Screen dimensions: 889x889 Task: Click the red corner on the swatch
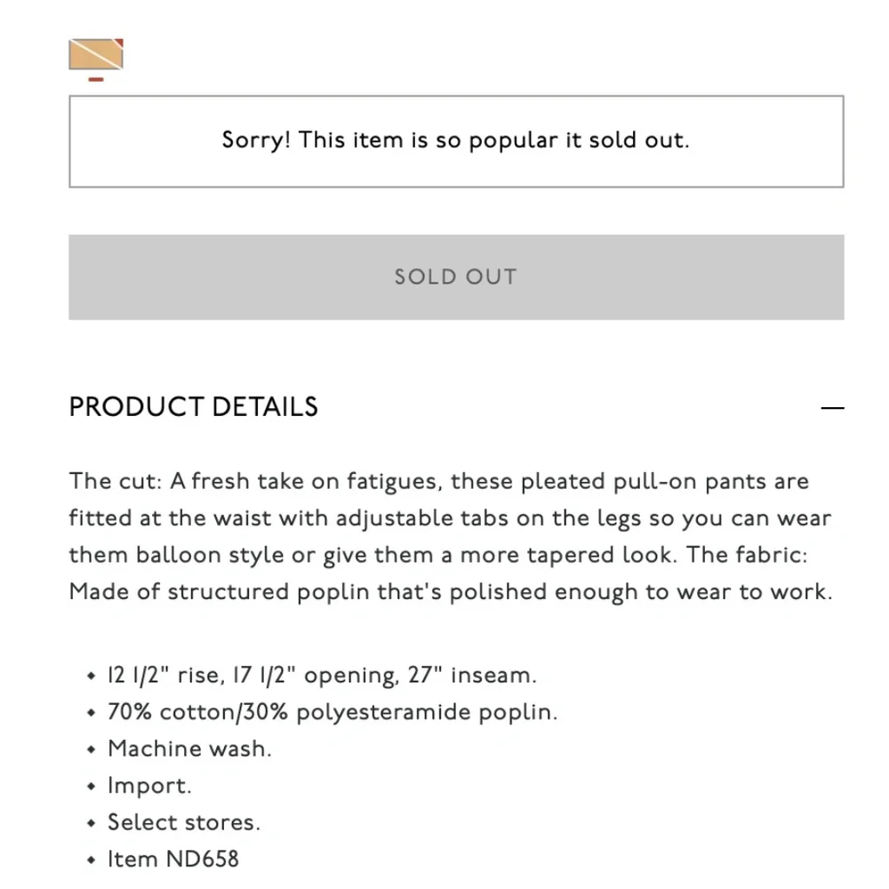click(118, 44)
